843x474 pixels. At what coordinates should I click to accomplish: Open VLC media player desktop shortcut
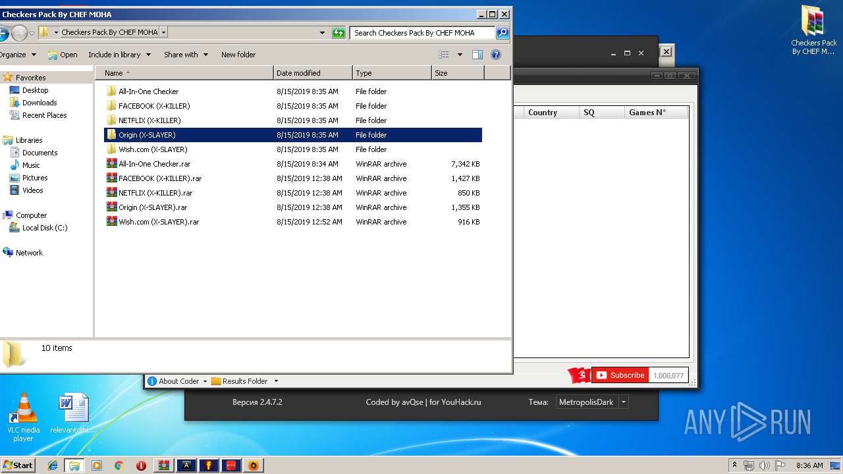pos(23,417)
